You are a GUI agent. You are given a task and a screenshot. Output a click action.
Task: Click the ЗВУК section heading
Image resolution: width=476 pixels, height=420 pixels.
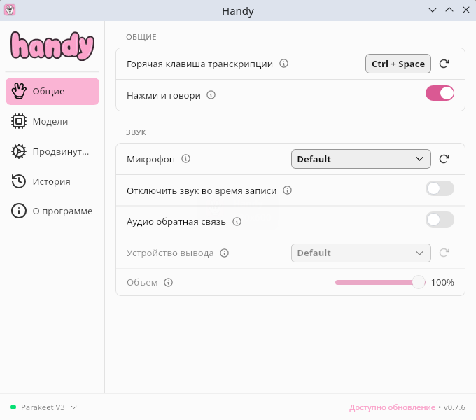pyautogui.click(x=136, y=132)
